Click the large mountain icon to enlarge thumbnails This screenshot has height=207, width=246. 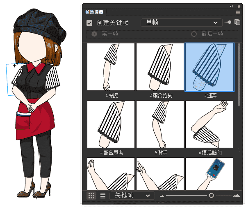236,196
